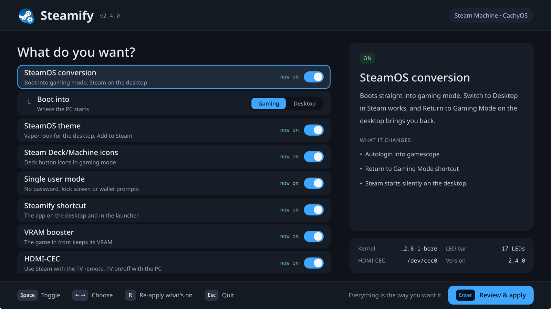Image resolution: width=551 pixels, height=309 pixels.
Task: Click the WHAT IT CHANGES heading
Action: [x=385, y=140]
